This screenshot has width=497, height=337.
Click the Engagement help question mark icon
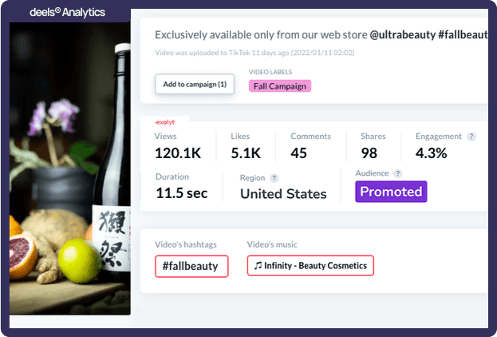(472, 137)
